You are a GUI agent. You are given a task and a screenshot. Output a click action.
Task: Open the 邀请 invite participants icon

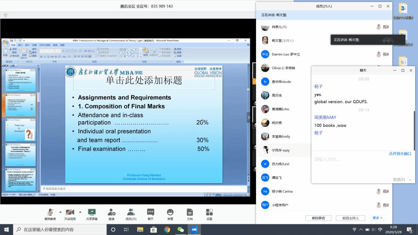click(111, 214)
